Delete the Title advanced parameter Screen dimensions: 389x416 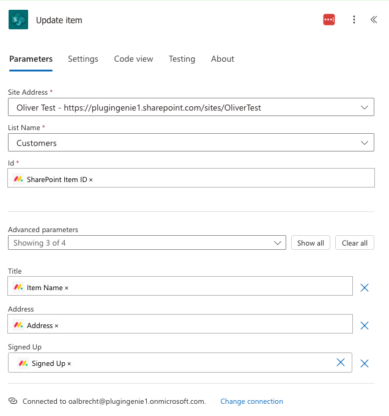(365, 288)
